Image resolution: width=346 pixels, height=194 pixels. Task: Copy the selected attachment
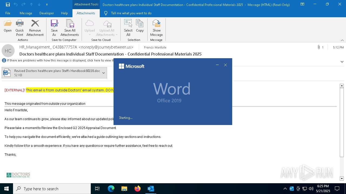(140, 26)
